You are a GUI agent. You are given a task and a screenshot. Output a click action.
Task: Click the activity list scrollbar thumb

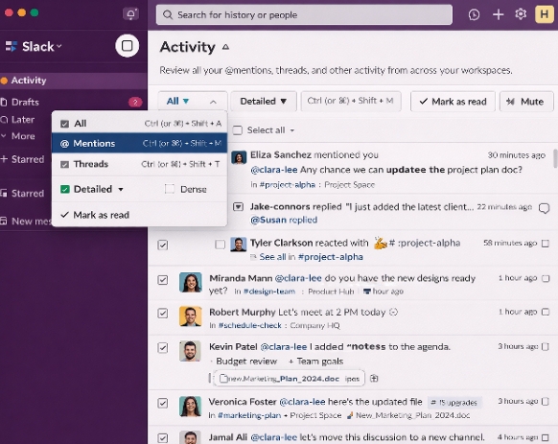click(555, 158)
